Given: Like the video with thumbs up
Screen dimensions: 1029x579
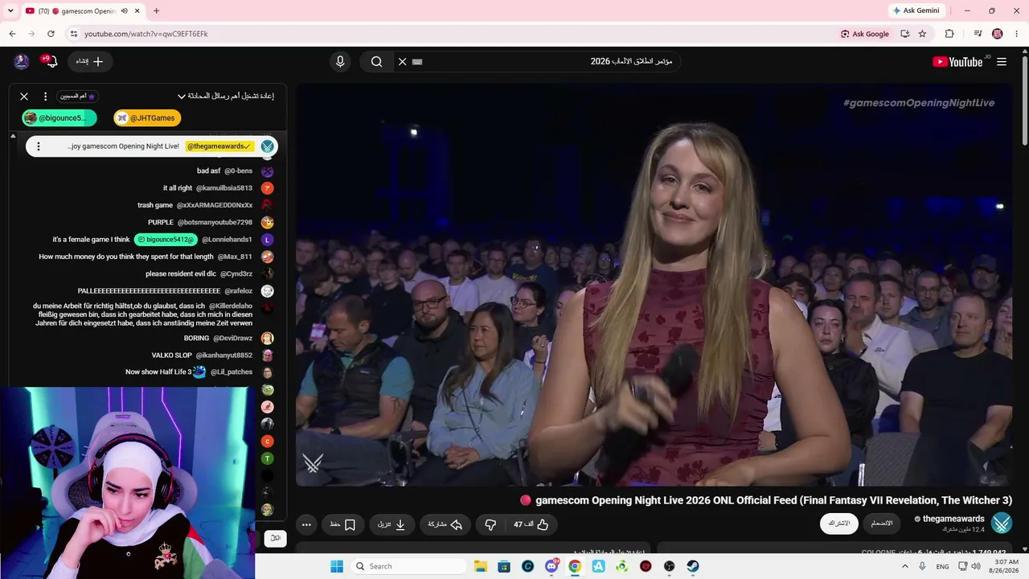Looking at the screenshot, I should [531, 524].
